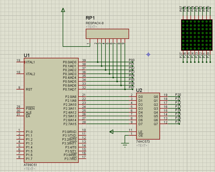This screenshot has width=215, height=172.
Task: Click the <TEXT> placeholder under RESPACK-8
Action: point(91,27)
